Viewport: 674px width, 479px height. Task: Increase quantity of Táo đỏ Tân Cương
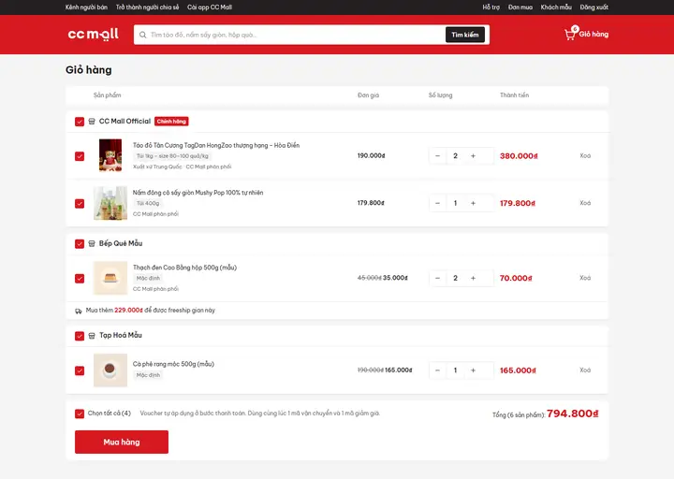[473, 156]
